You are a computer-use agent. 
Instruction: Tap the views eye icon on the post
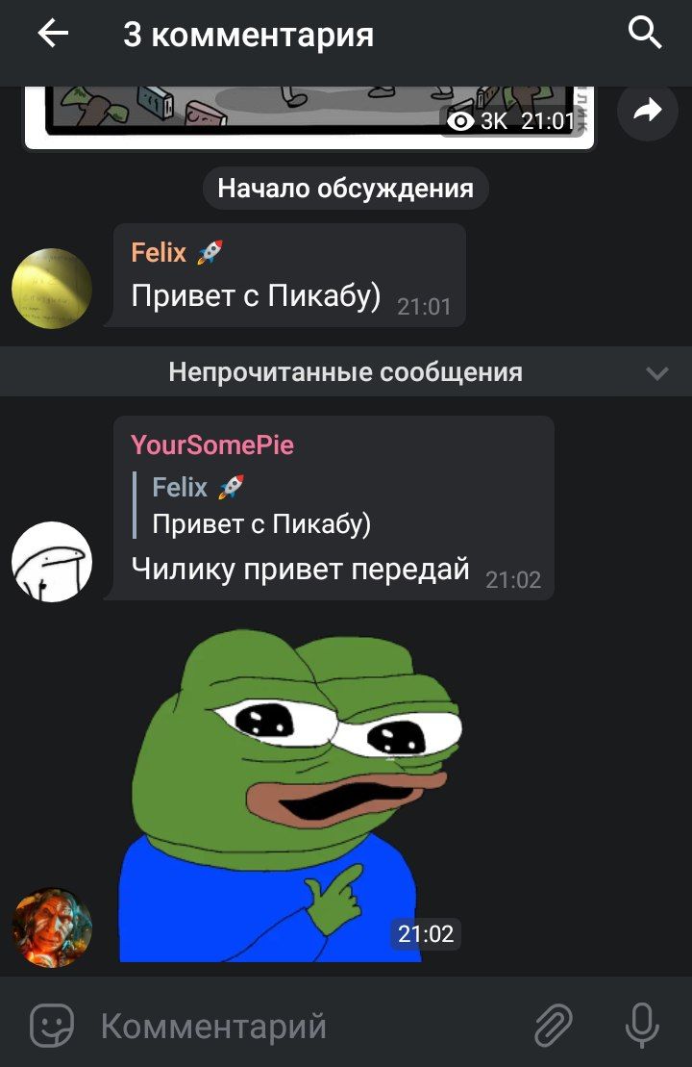click(460, 121)
